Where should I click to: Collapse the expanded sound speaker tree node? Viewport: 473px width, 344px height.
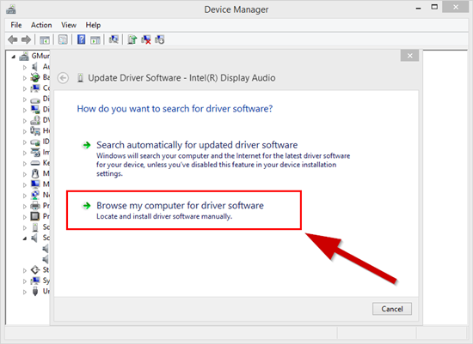point(25,238)
